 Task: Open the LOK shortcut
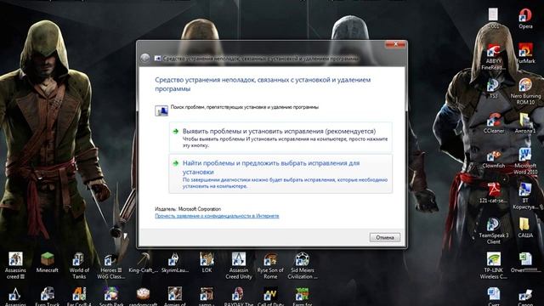tap(207, 263)
